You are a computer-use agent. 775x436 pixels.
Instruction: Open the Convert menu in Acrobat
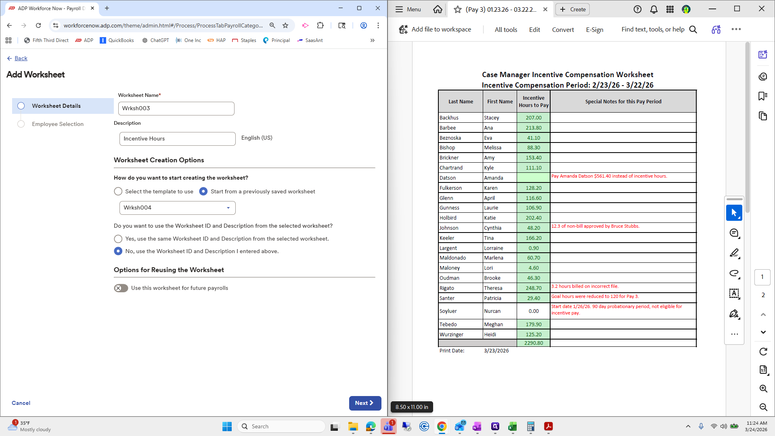click(563, 29)
